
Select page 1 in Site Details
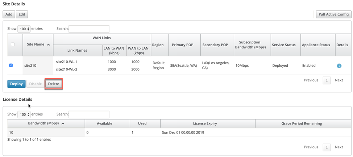[327, 80]
